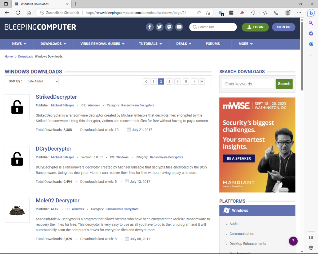Click BE A SPEAKER ad button

239,158
